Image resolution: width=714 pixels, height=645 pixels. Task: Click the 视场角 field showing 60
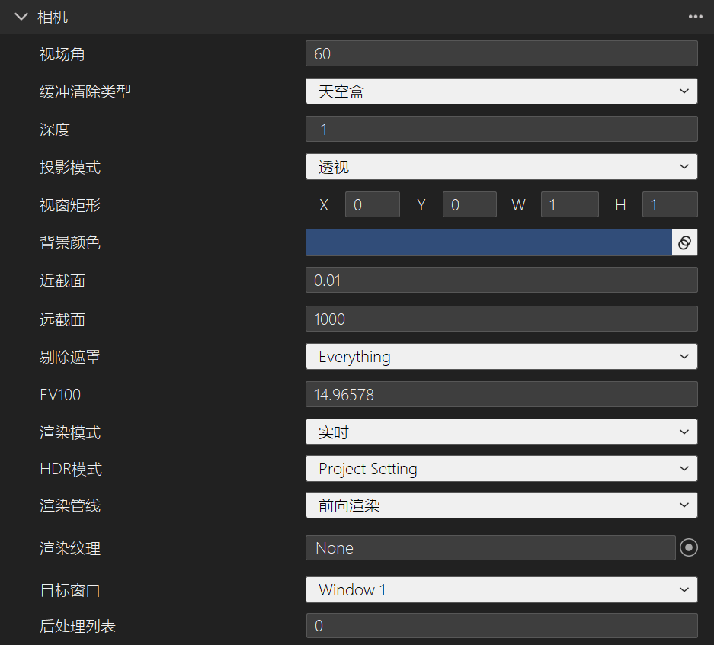pyautogui.click(x=501, y=53)
